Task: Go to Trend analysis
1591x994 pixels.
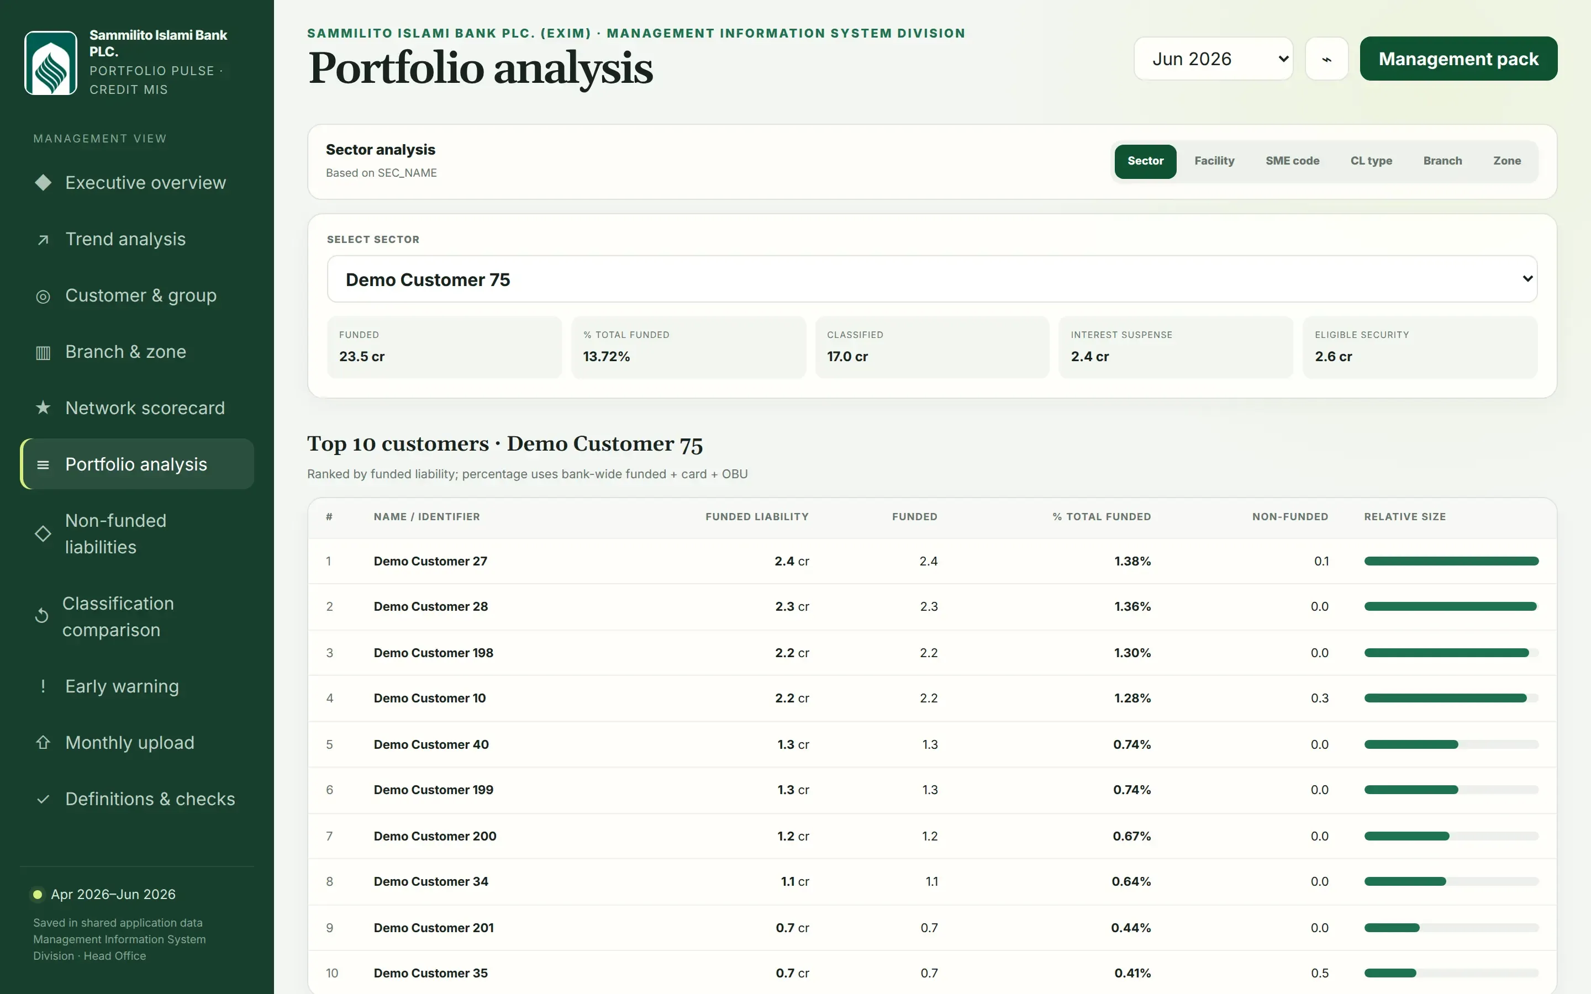Action: (x=138, y=239)
